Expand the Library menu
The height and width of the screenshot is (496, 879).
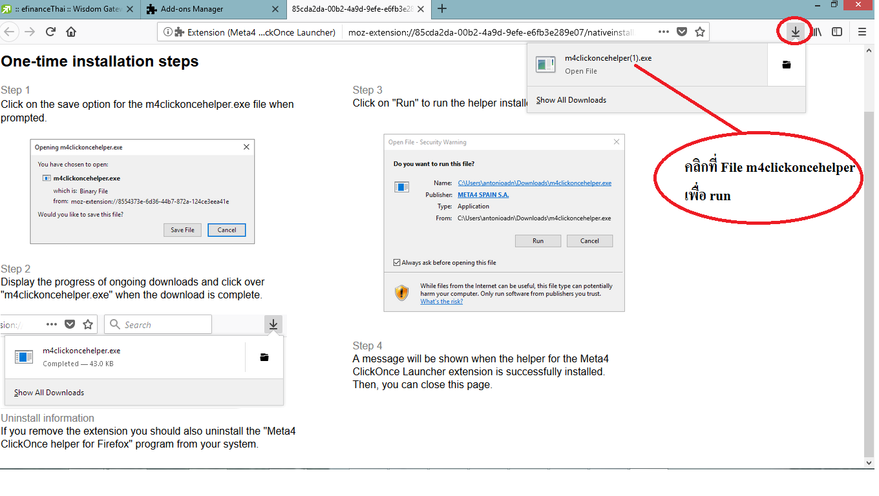click(817, 32)
